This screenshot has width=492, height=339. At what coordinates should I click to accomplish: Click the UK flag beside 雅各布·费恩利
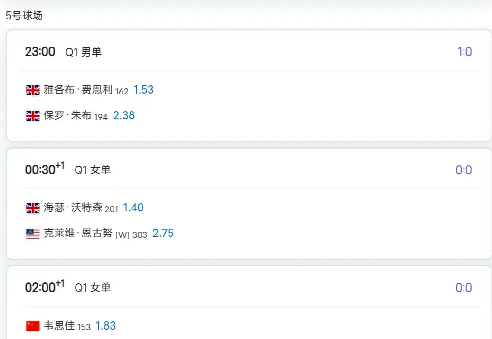(33, 90)
